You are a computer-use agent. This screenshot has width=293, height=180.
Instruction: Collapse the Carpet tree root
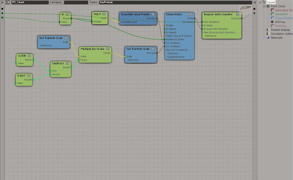click(x=260, y=2)
